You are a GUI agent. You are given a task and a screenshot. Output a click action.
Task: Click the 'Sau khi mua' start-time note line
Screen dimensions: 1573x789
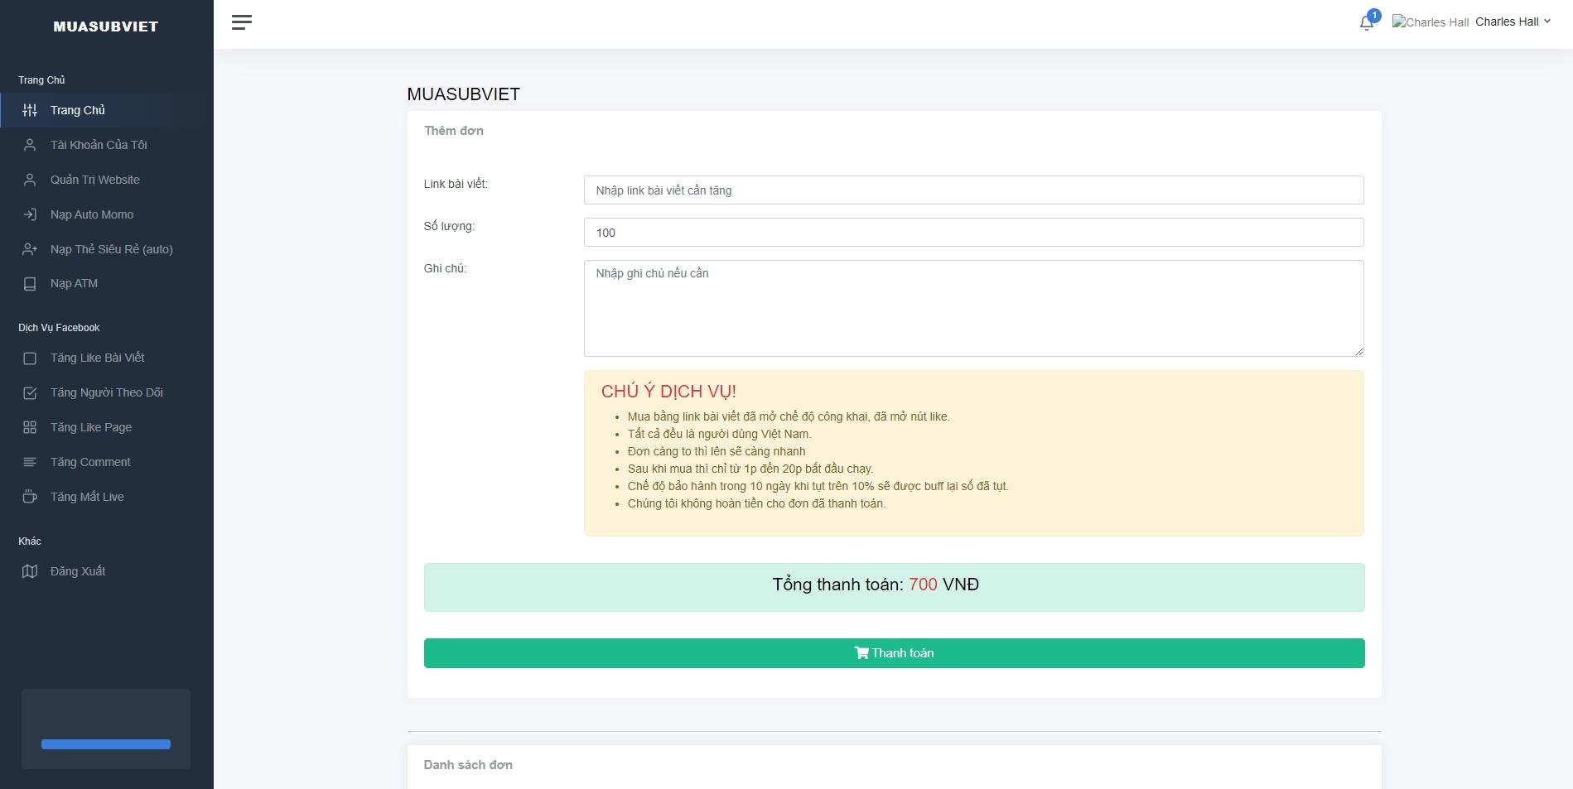click(x=750, y=469)
